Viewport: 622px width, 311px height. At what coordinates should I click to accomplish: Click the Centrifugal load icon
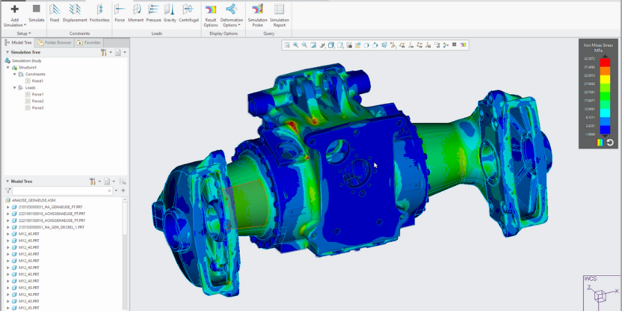pos(189,12)
